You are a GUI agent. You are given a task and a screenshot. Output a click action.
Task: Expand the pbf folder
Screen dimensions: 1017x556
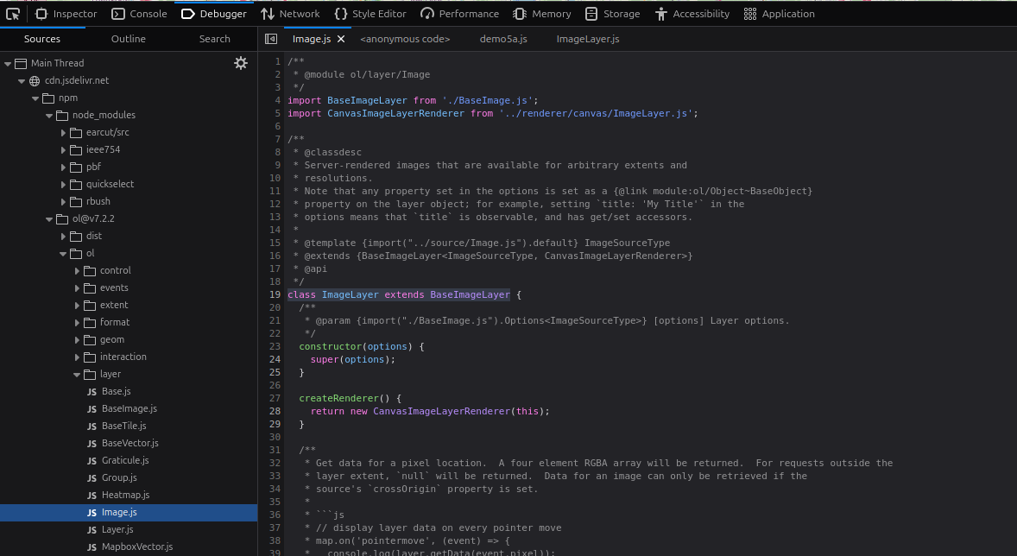(x=64, y=167)
